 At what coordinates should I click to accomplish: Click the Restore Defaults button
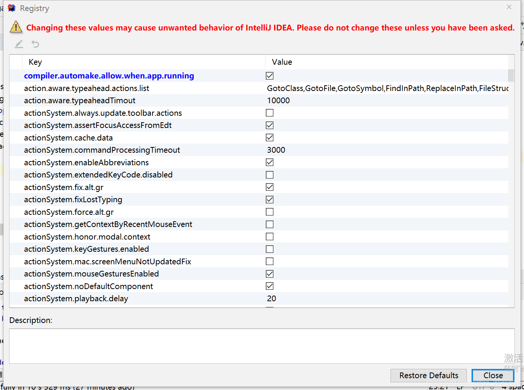429,376
